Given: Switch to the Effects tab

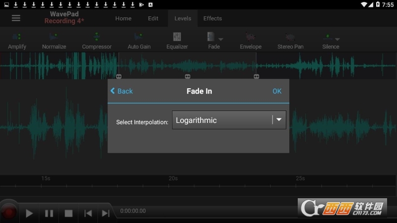Looking at the screenshot, I should pos(212,18).
